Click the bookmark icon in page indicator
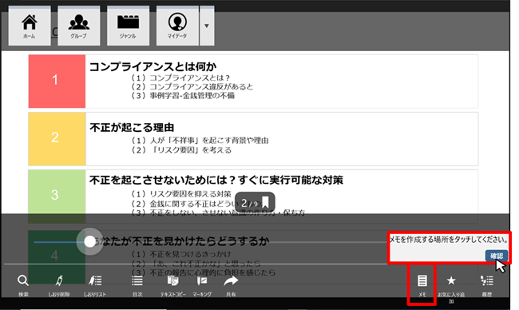The height and width of the screenshot is (310, 519). pos(265,202)
